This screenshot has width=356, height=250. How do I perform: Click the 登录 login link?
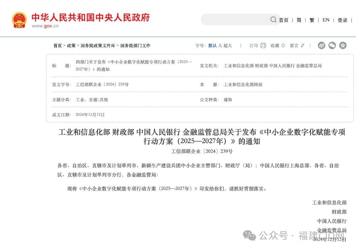(x=342, y=20)
